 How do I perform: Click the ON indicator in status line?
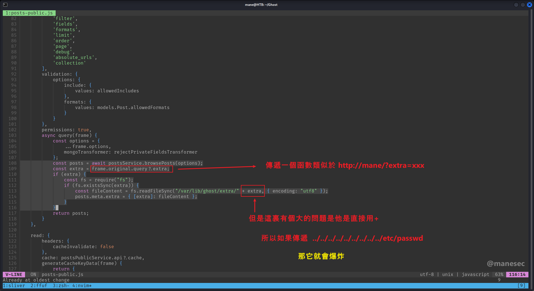(x=33, y=275)
